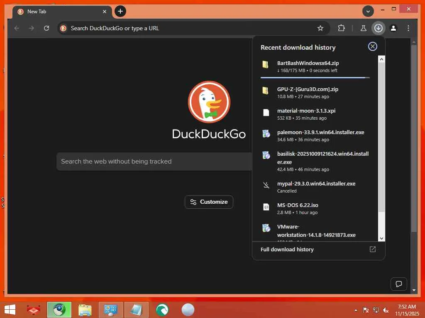Open BartBashWindowsx64.zip download entry

click(315, 67)
